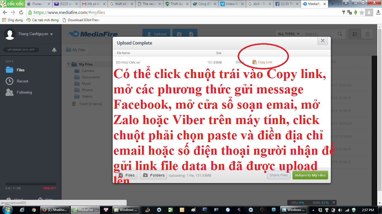This screenshot has height=214, width=382.
Task: Bookmark this page with star icon
Action: (362, 12)
